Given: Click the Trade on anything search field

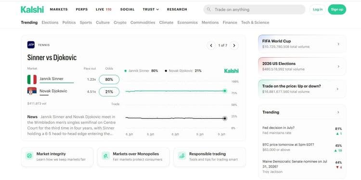Looking at the screenshot, I should (x=255, y=10).
